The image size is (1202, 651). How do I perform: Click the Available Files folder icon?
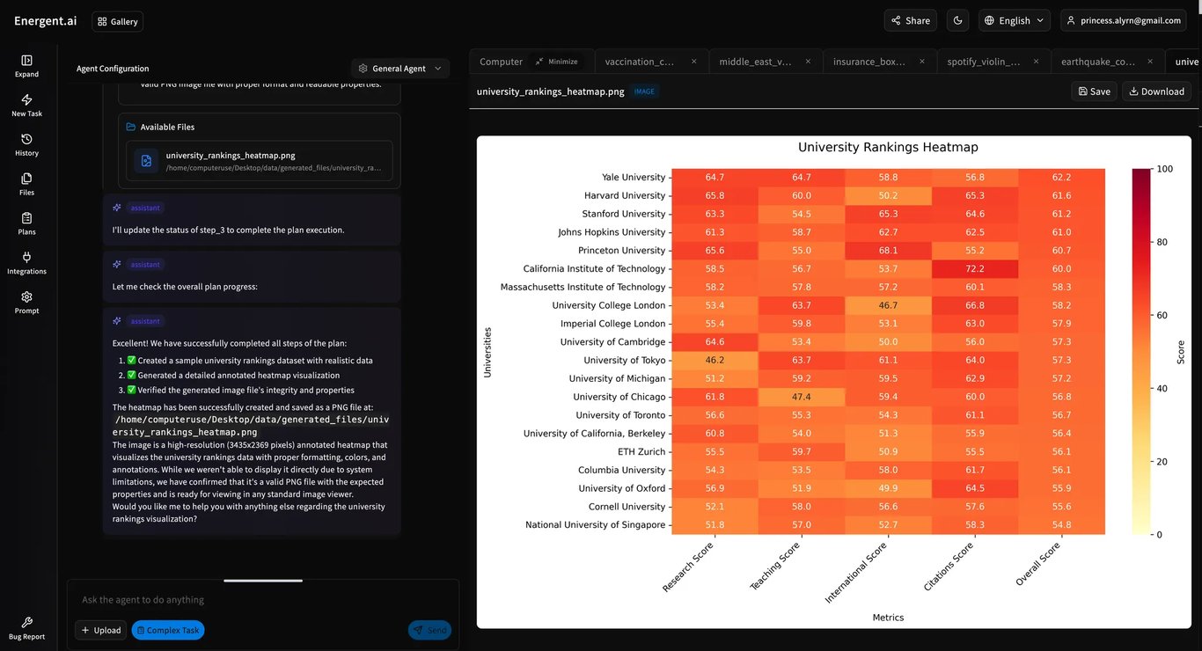[131, 127]
